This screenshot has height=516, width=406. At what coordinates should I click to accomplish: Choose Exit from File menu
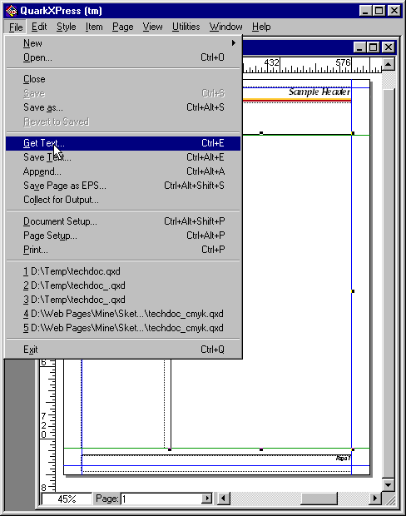click(x=123, y=350)
